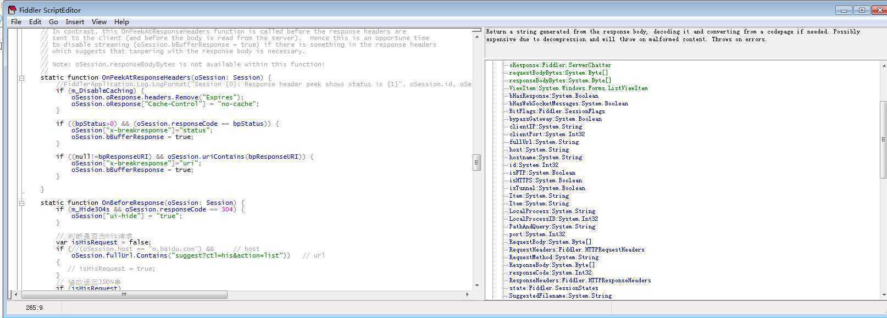Select id:System.Int32 tree item
This screenshot has height=318, width=887.
[534, 165]
